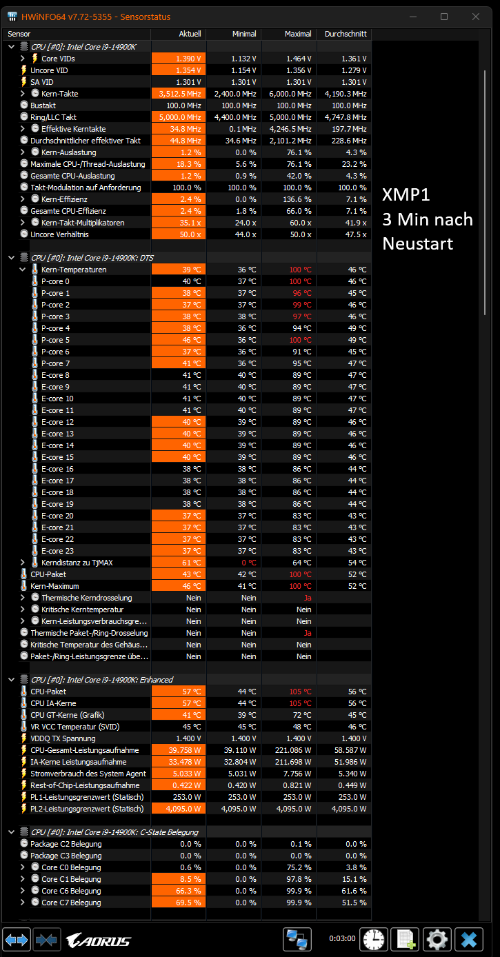The width and height of the screenshot is (500, 957).
Task: Expand the Core C0 Belegung row
Action: click(23, 867)
